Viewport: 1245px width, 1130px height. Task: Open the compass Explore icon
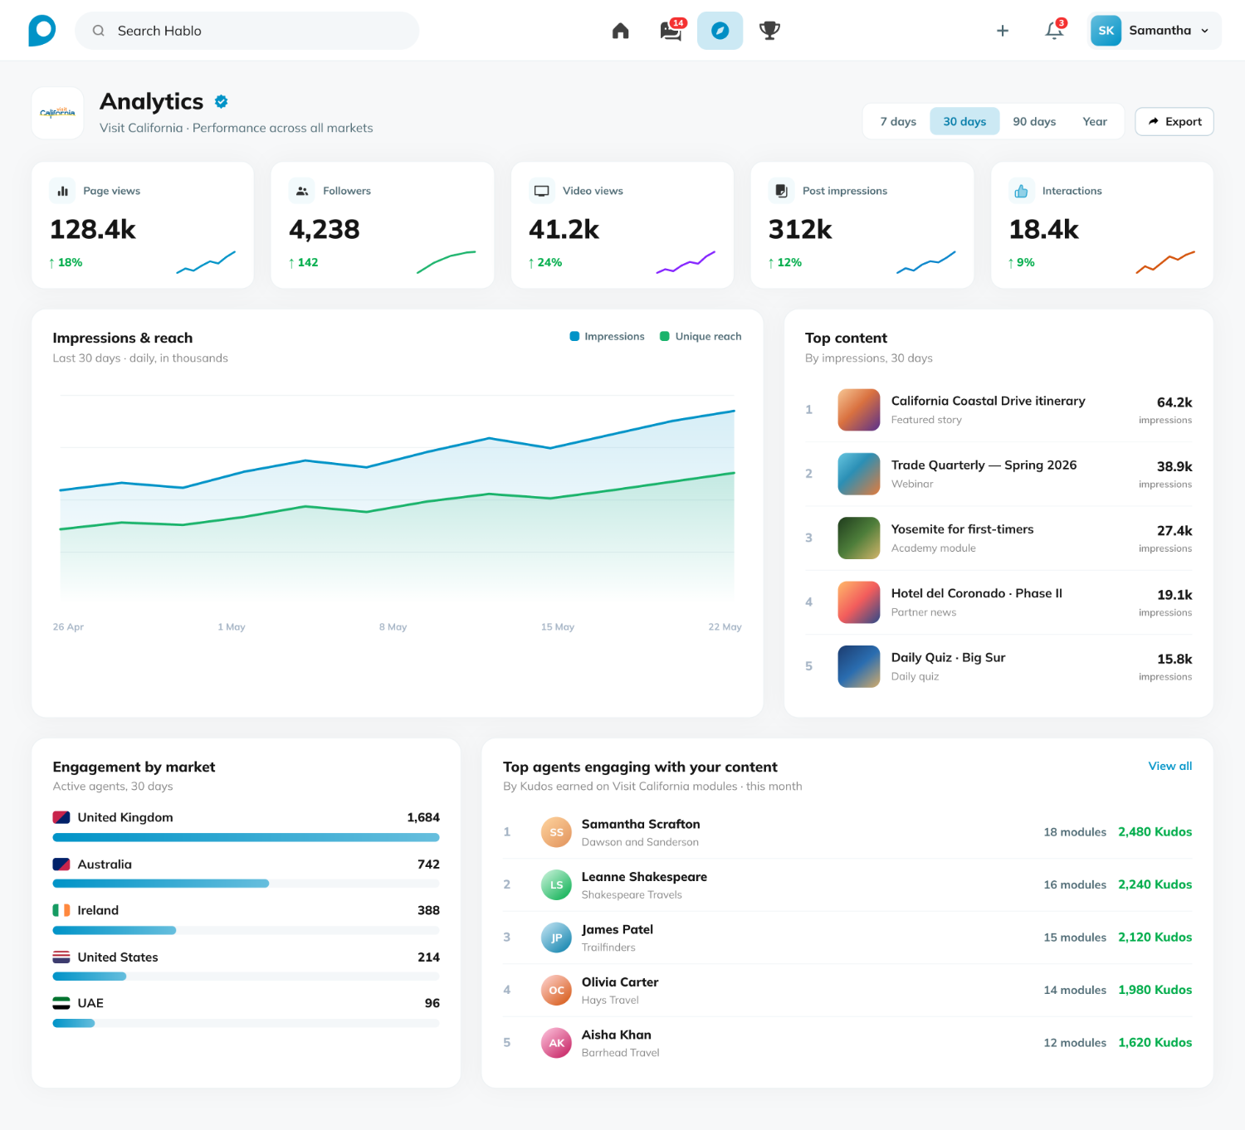point(720,31)
